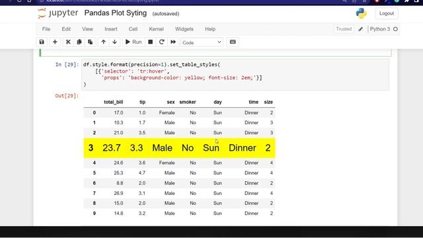Click the tip column header
423x238 pixels.
pos(143,102)
